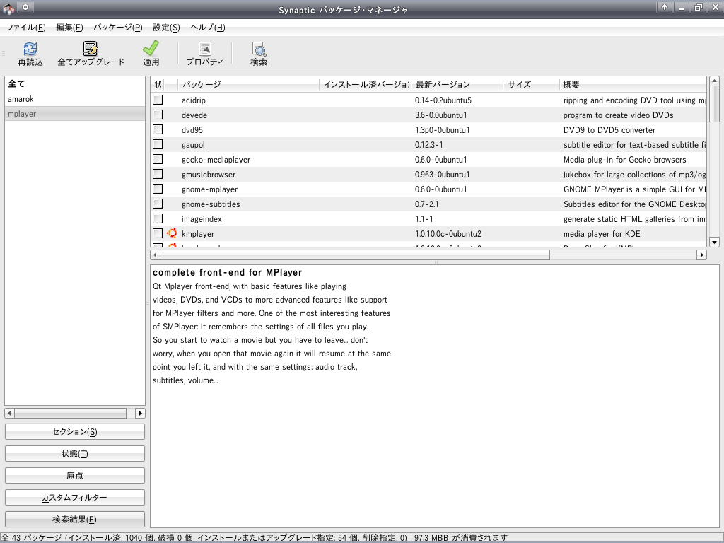Open the 編集(E) menu
Image resolution: width=724 pixels, height=543 pixels.
(69, 28)
